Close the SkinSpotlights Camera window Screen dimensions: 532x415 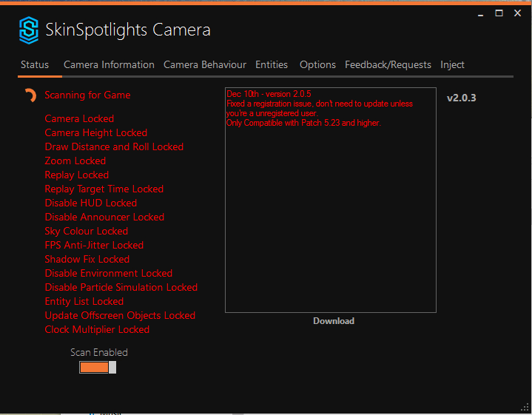[517, 13]
